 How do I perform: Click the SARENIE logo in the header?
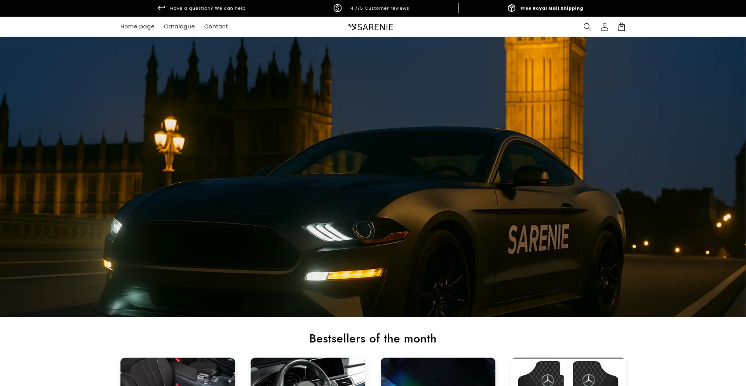point(371,27)
